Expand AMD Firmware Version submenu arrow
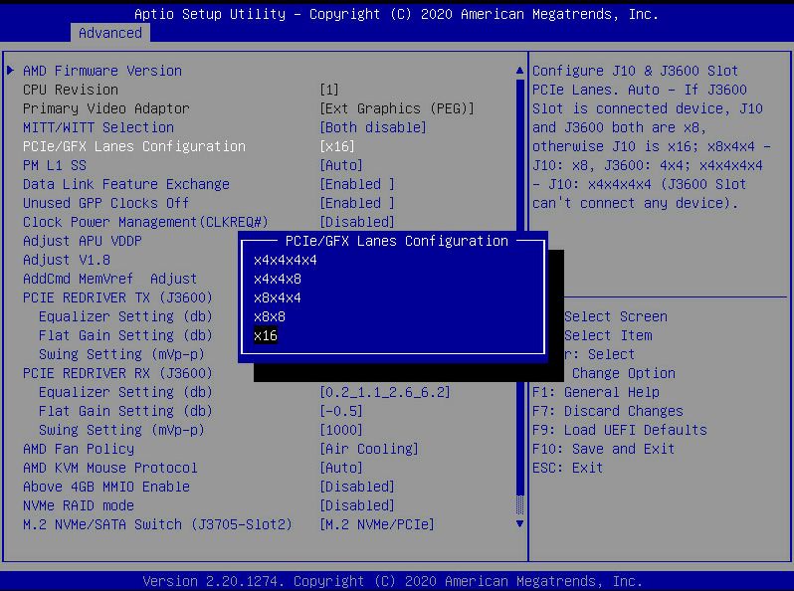The width and height of the screenshot is (794, 591). (11, 71)
